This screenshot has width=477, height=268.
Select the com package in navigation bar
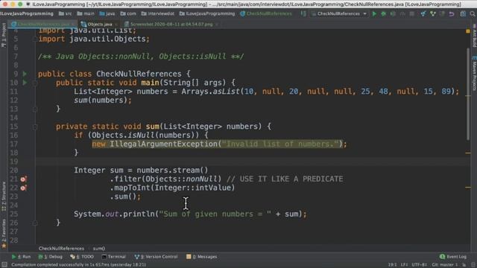[127, 13]
